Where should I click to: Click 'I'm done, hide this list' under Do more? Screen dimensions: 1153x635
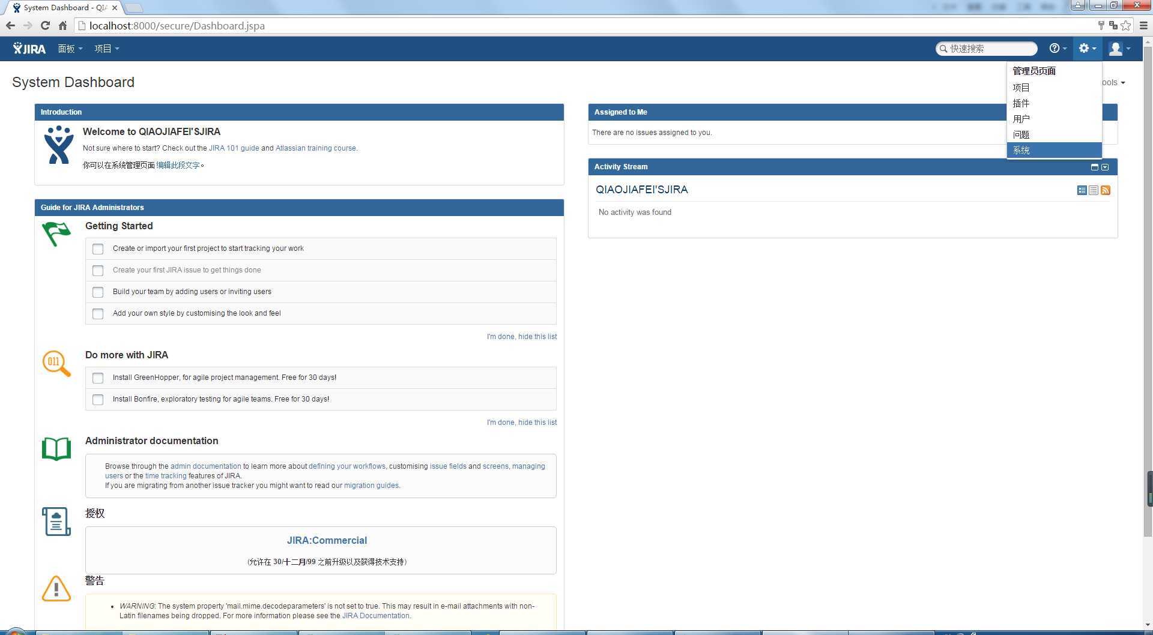pos(521,423)
